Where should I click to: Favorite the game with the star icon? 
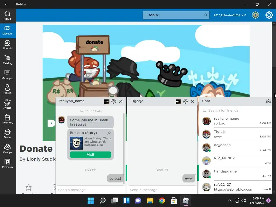point(29,188)
